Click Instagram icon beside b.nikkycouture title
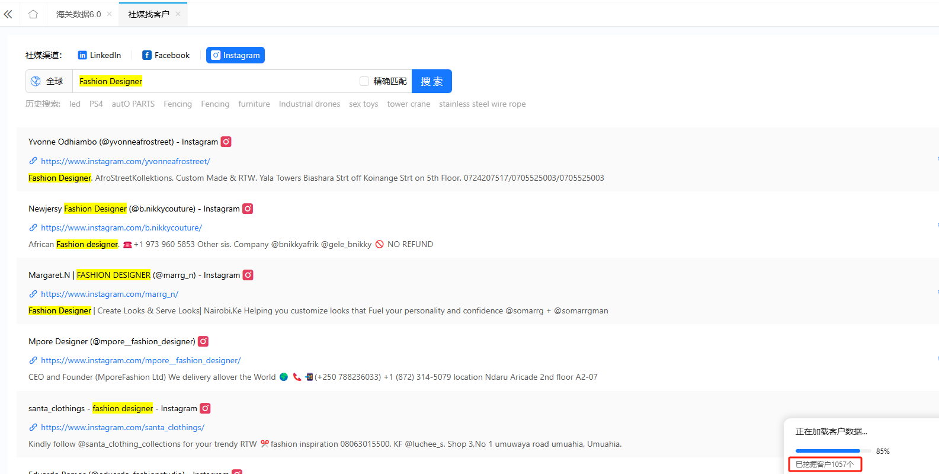The height and width of the screenshot is (474, 939). click(x=248, y=209)
